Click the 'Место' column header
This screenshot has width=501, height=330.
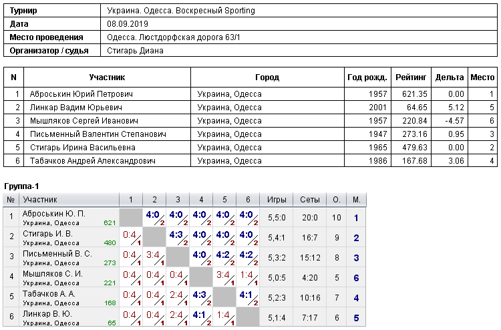tap(482, 77)
